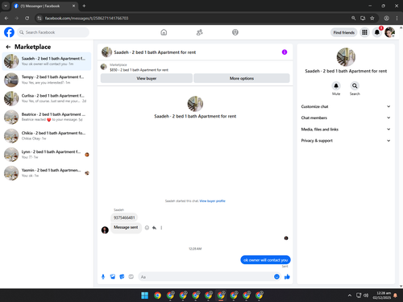Viewport: 403px width, 302px height.
Task: Open the View buyer profile link
Action: coord(212,201)
